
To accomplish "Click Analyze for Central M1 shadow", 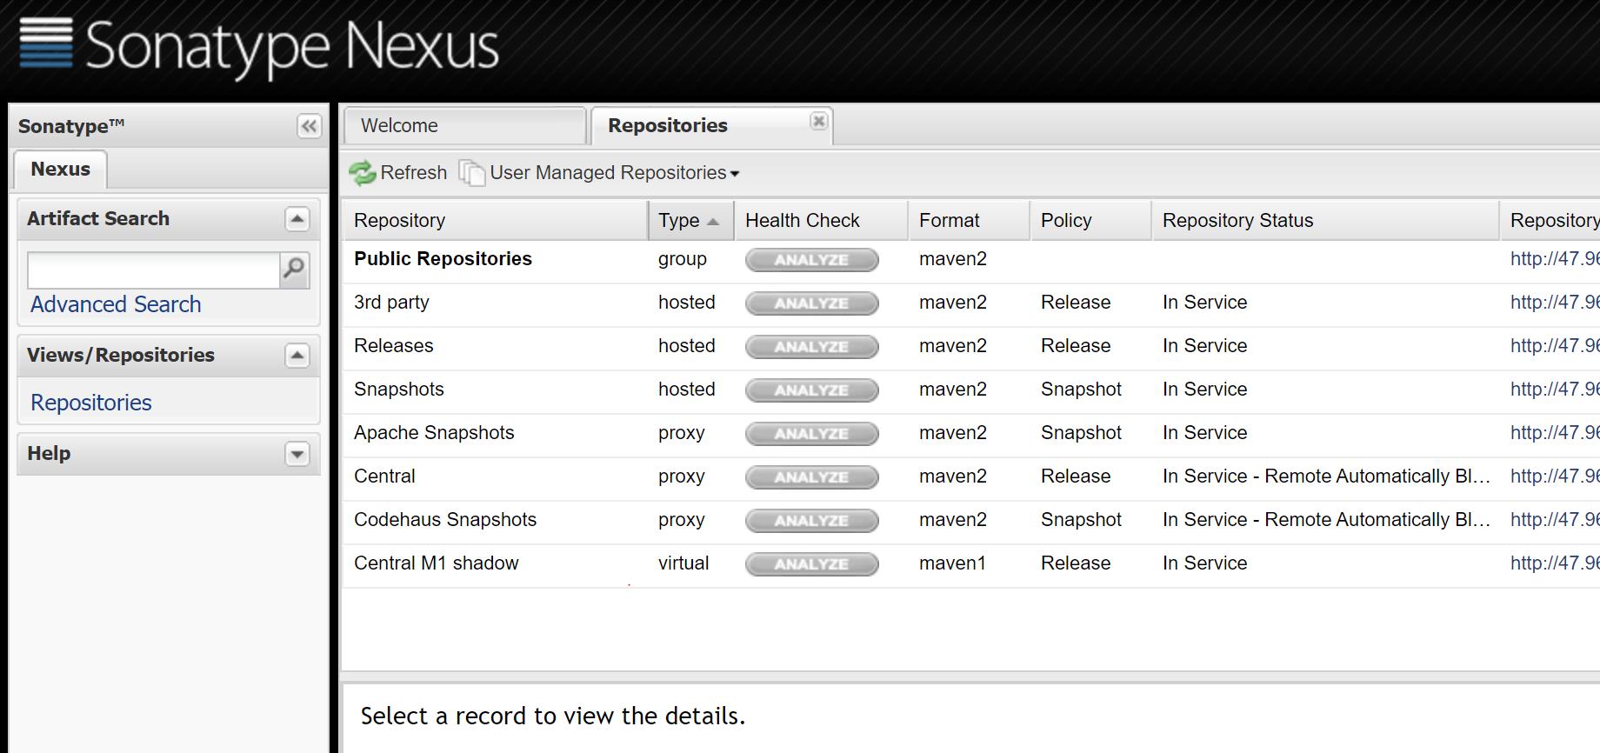I will point(812,564).
